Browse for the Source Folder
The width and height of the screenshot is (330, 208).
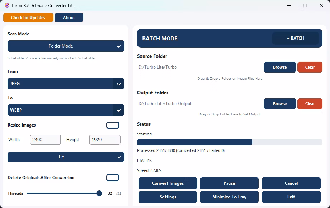tap(280, 67)
